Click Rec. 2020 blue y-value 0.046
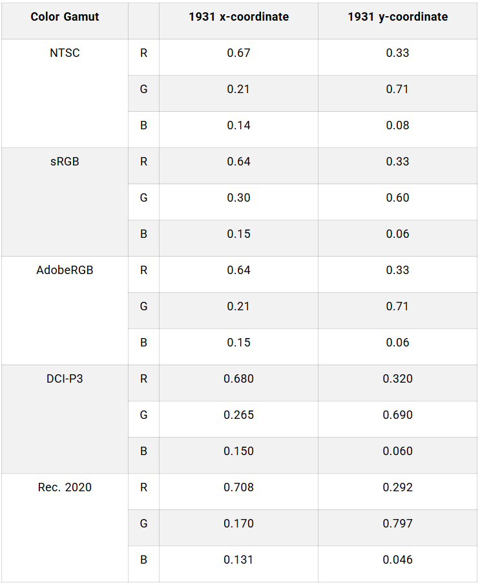The width and height of the screenshot is (480, 585). coord(397,560)
